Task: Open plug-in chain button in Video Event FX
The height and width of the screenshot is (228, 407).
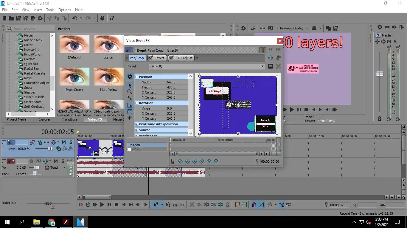Action: [271, 58]
